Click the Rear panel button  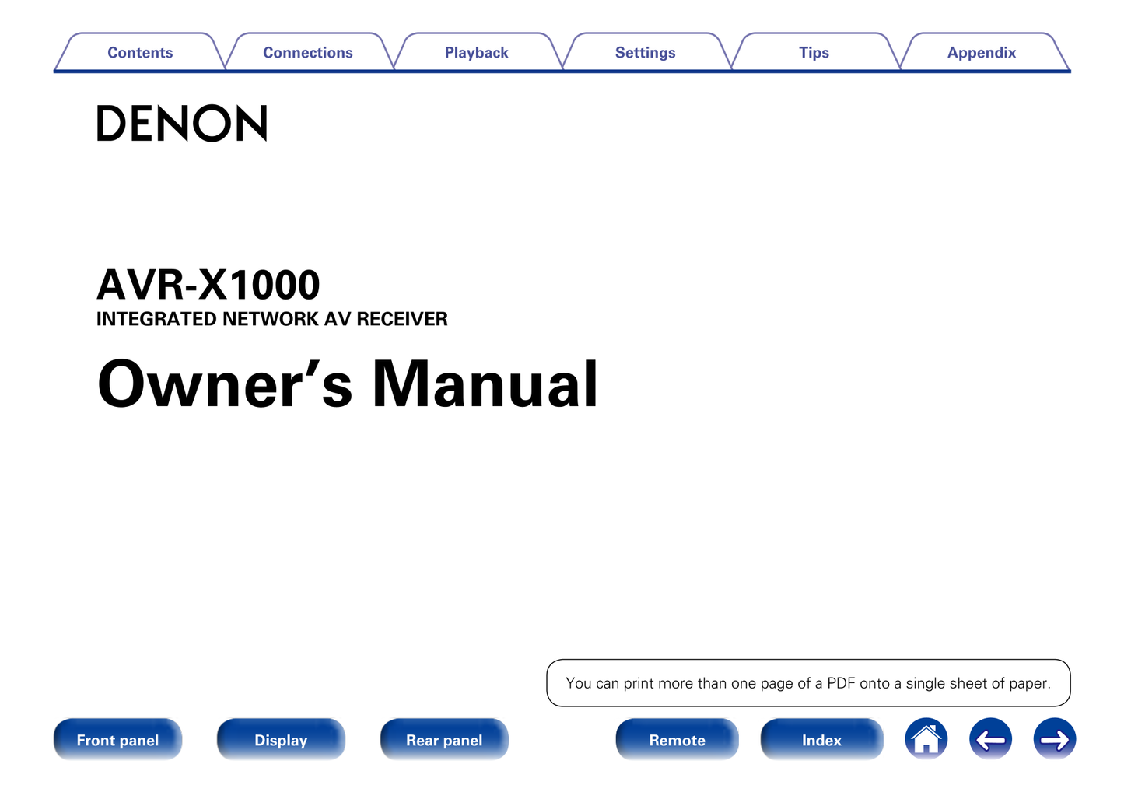click(x=444, y=740)
